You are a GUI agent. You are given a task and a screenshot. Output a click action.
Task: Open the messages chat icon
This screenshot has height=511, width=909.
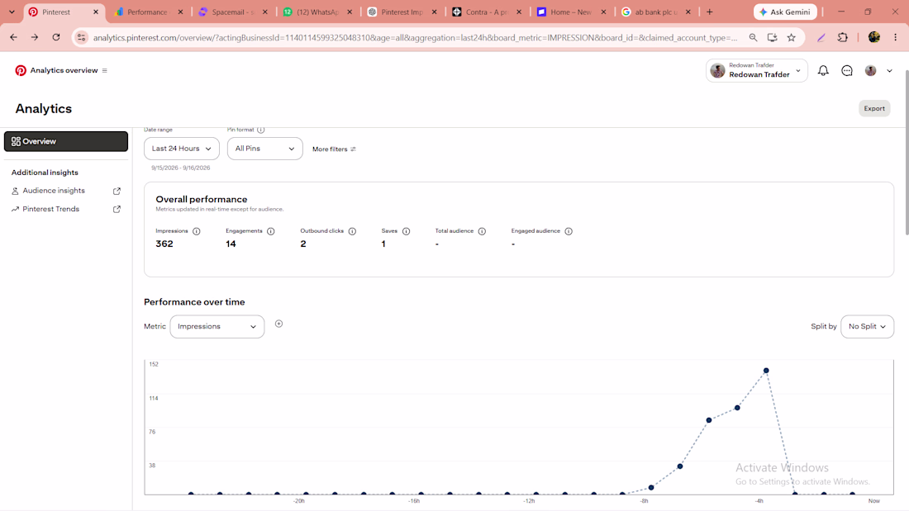click(x=847, y=71)
